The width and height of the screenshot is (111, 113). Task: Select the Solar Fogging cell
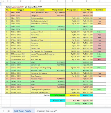pos(40,76)
